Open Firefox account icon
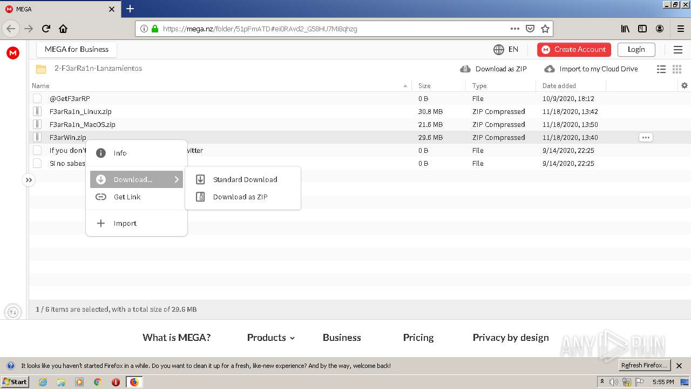Viewport: 691px width, 389px height. pos(660,29)
